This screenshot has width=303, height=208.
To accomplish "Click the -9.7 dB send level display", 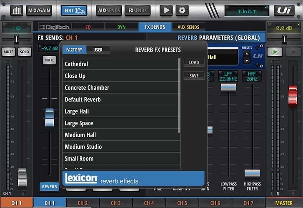I will point(50,48).
